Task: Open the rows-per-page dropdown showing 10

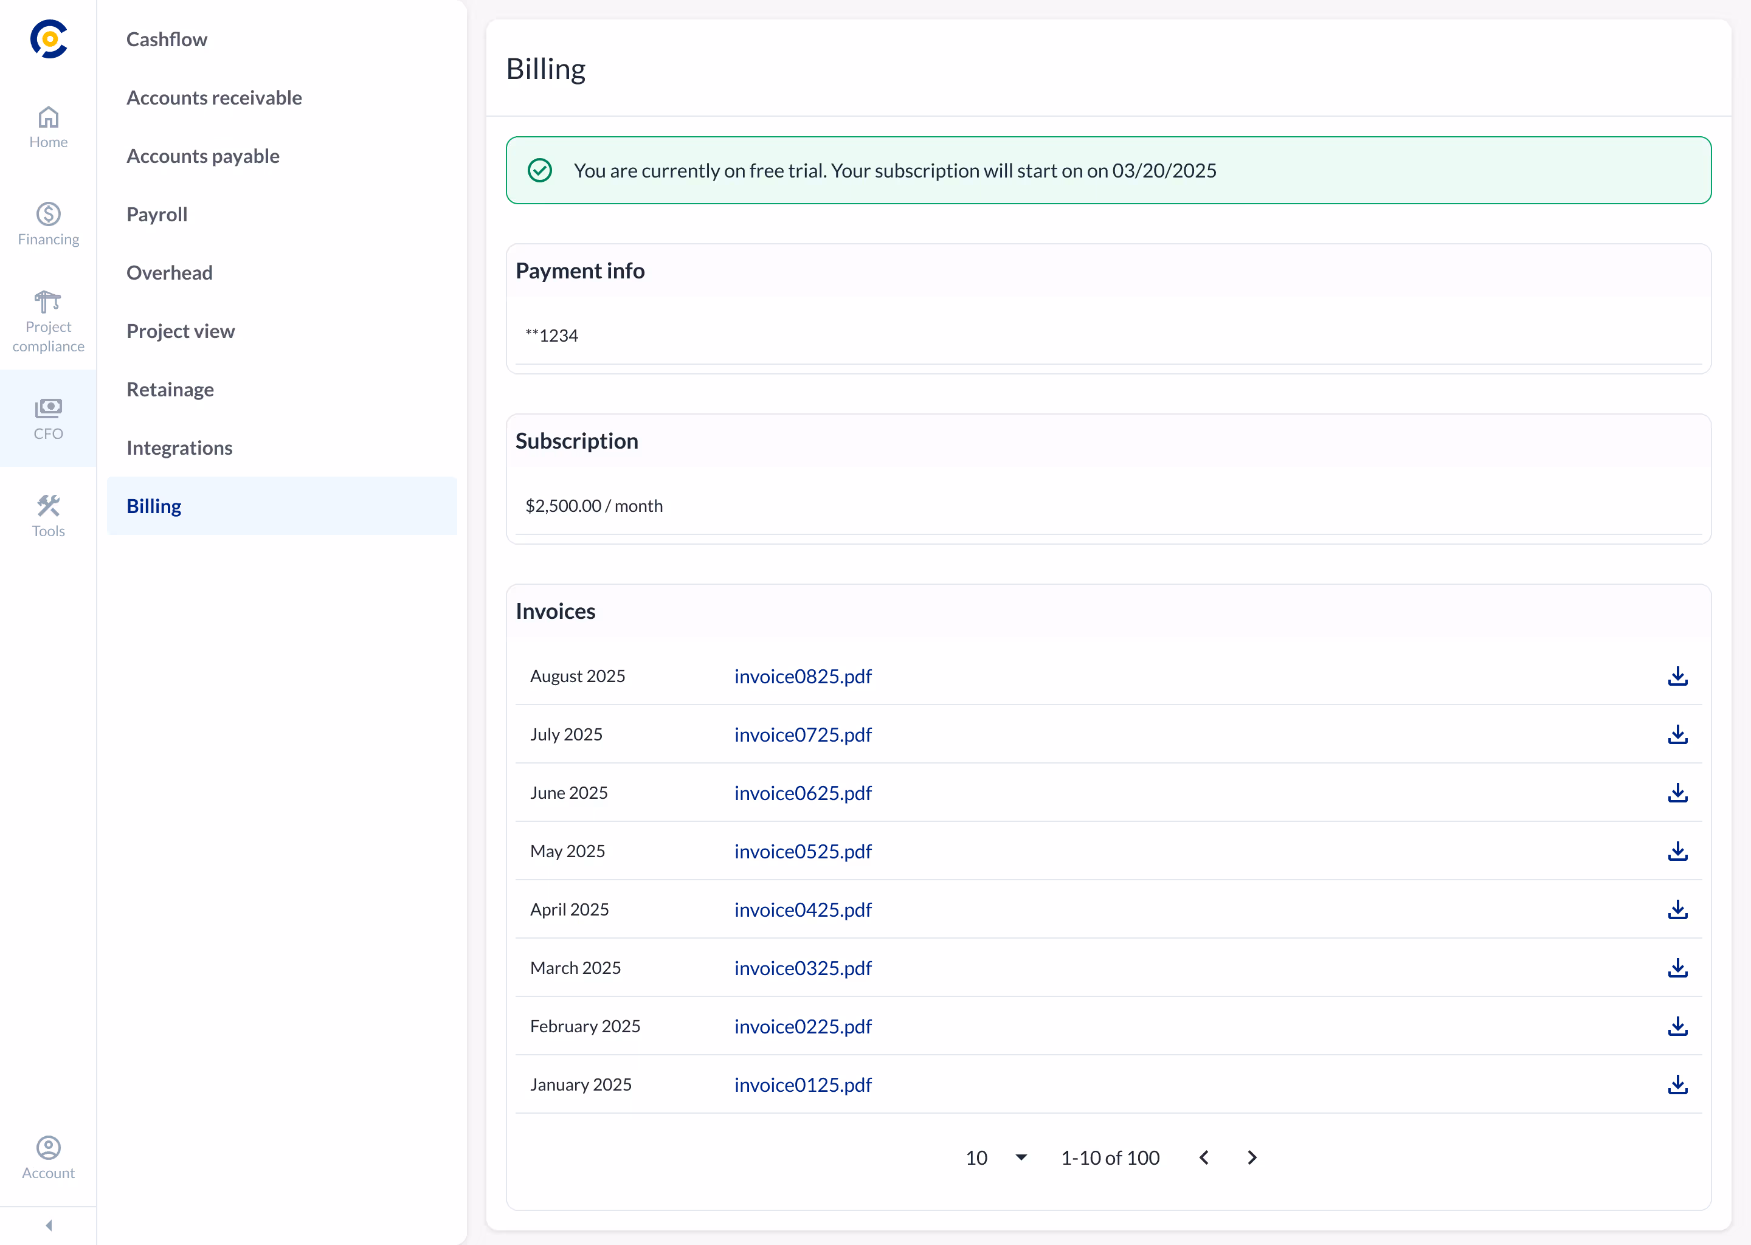Action: [996, 1157]
